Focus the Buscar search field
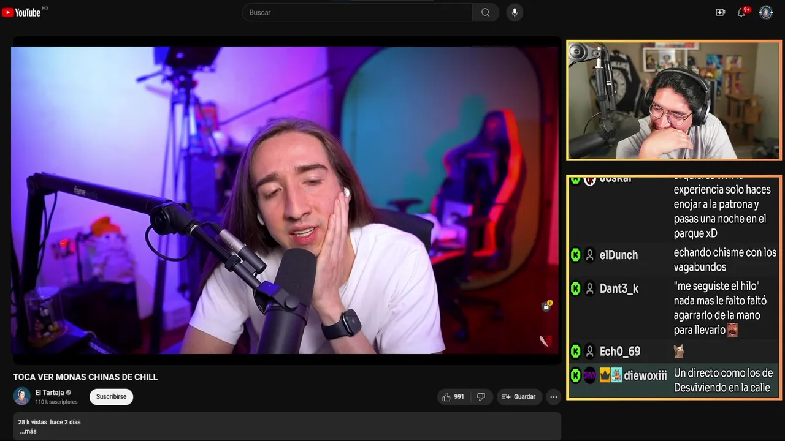The width and height of the screenshot is (785, 441). pyautogui.click(x=358, y=12)
